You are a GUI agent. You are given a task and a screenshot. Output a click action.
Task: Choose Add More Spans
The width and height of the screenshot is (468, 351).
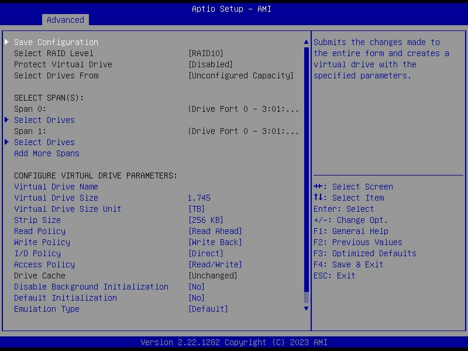click(47, 153)
